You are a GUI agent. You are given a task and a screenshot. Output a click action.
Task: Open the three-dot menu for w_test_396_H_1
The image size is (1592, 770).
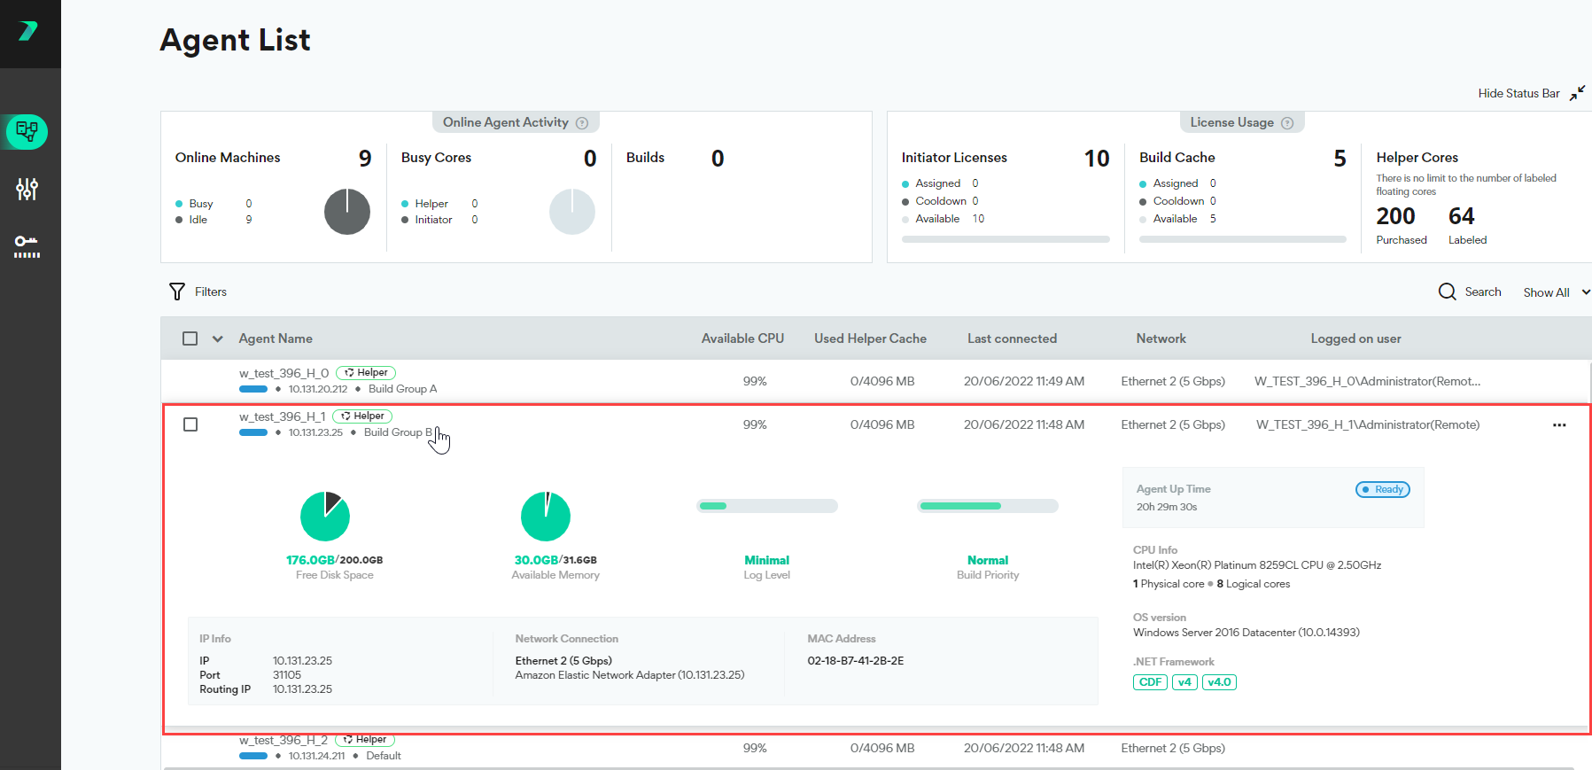point(1559,425)
